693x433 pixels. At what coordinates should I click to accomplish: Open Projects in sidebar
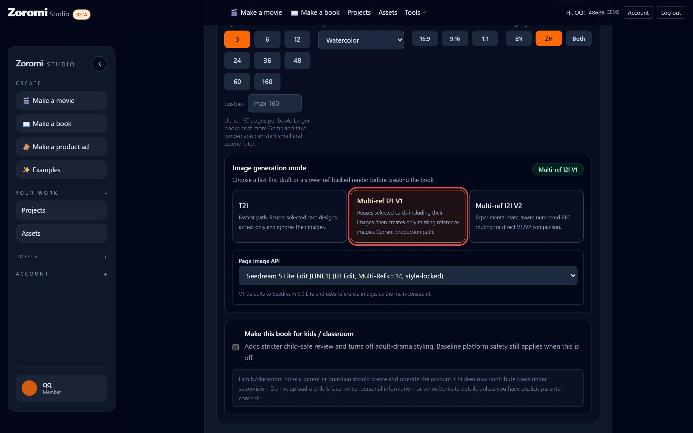(x=61, y=210)
